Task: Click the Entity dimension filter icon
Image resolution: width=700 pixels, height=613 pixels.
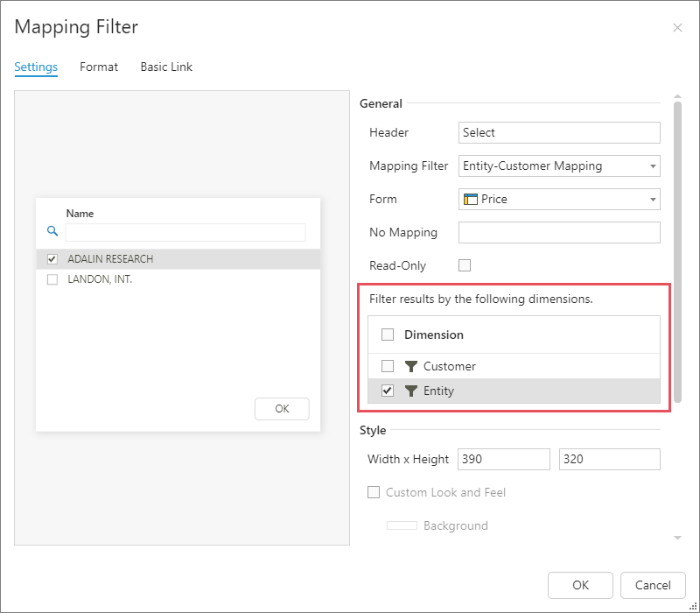Action: pos(411,391)
